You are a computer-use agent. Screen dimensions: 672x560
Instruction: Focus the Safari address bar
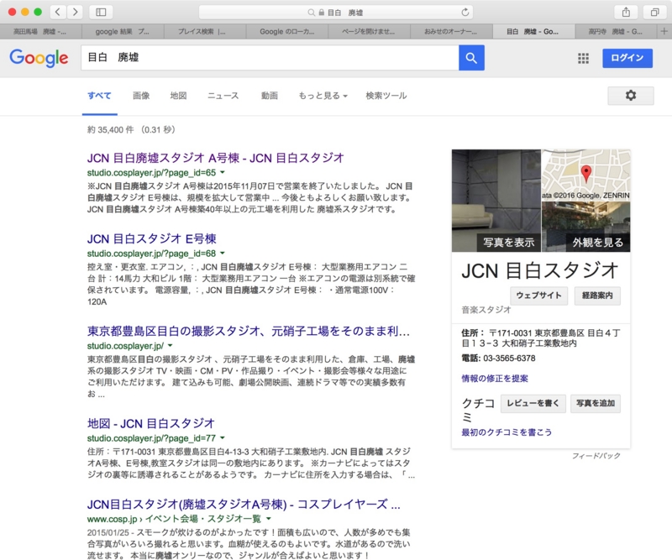(335, 13)
